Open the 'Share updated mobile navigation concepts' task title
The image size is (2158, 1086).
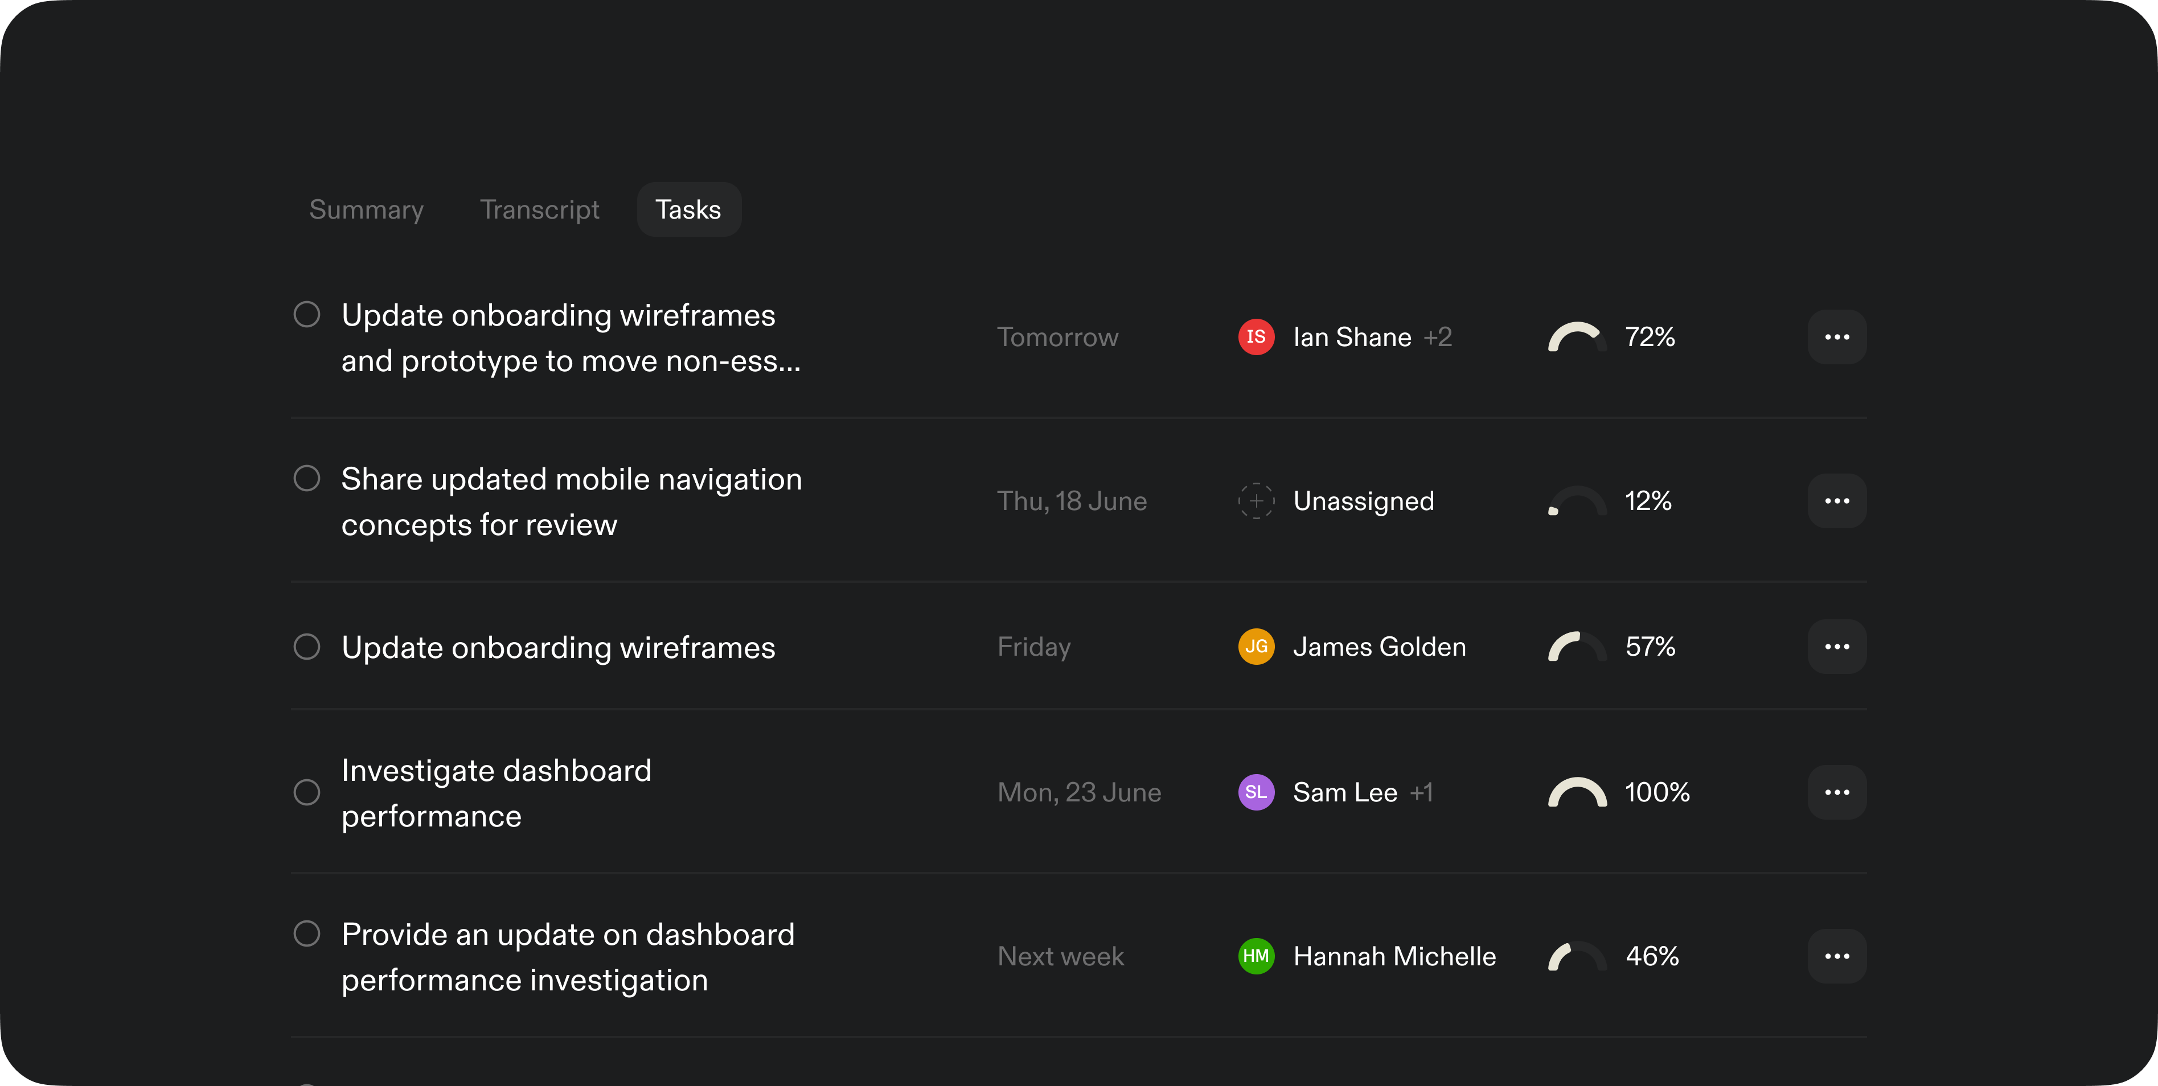pos(571,501)
